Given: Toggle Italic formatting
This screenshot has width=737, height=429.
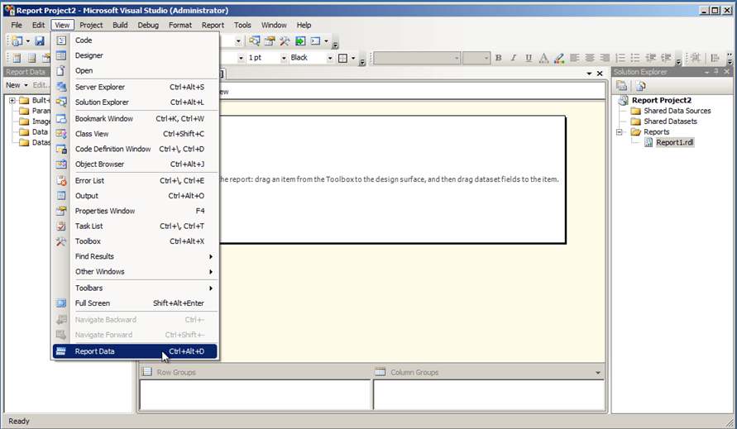Looking at the screenshot, I should coord(514,58).
